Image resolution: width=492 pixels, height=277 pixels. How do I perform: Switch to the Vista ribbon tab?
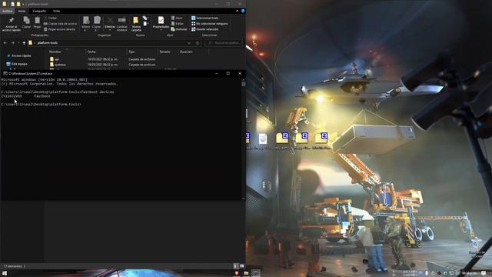[56, 11]
